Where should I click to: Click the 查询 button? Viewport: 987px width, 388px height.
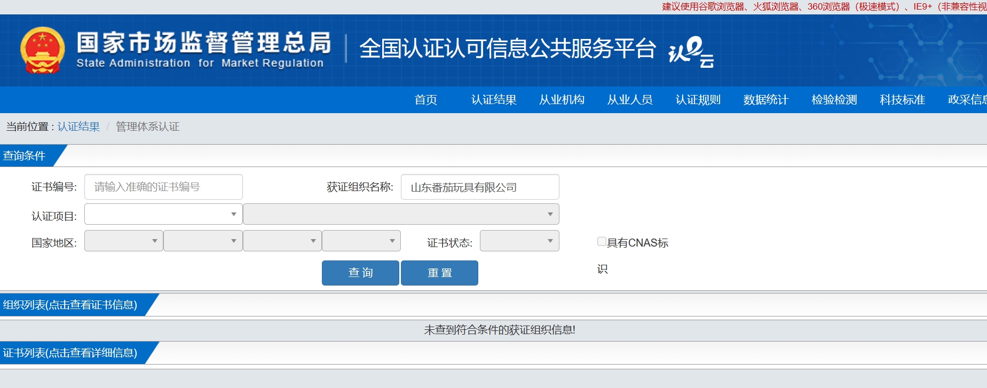pos(360,273)
